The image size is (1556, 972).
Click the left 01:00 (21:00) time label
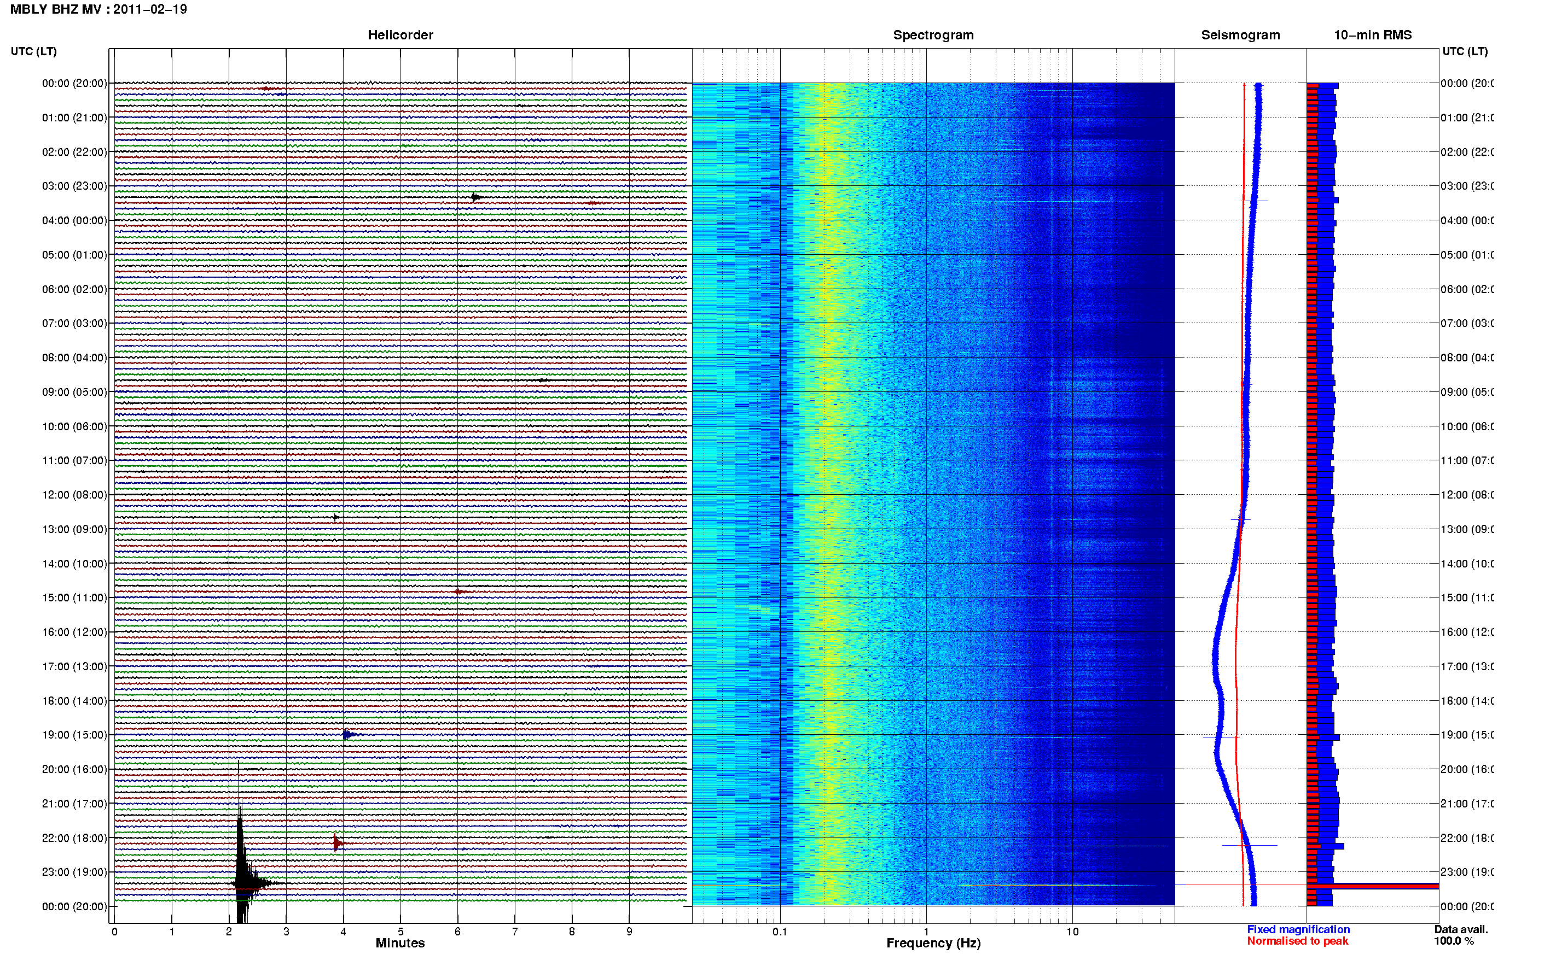click(x=74, y=118)
